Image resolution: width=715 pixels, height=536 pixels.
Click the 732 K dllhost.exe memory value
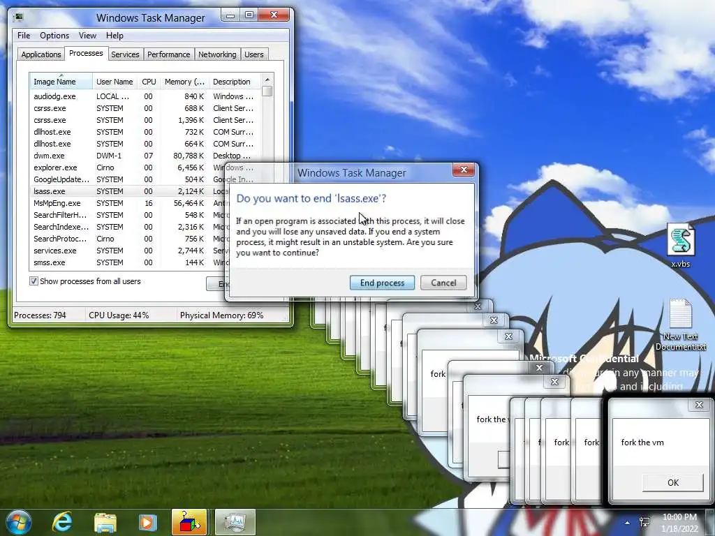(x=194, y=132)
